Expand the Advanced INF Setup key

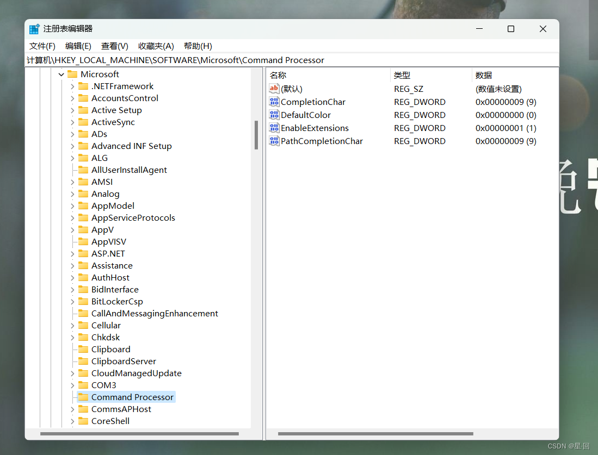[72, 146]
